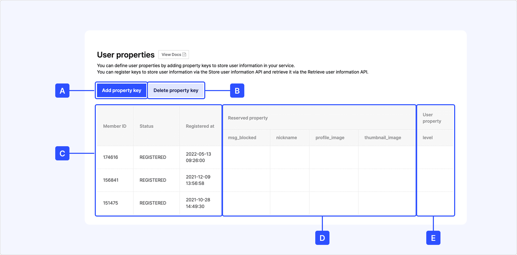This screenshot has height=255, width=517.
Task: Click the msg_blocked column header
Action: click(x=242, y=138)
